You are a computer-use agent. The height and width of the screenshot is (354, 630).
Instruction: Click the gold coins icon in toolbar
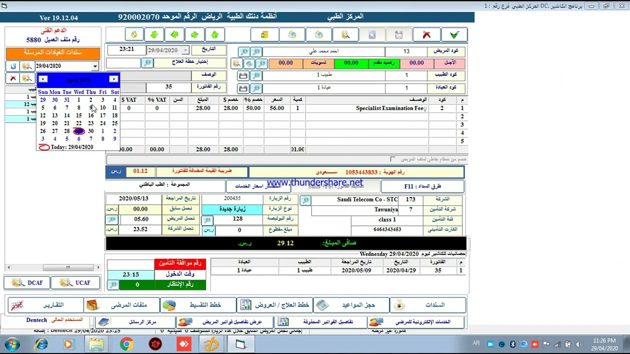(265, 35)
